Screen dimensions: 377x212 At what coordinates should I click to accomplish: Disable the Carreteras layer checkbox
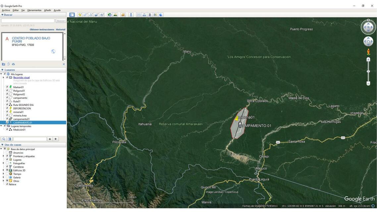coord(7,167)
